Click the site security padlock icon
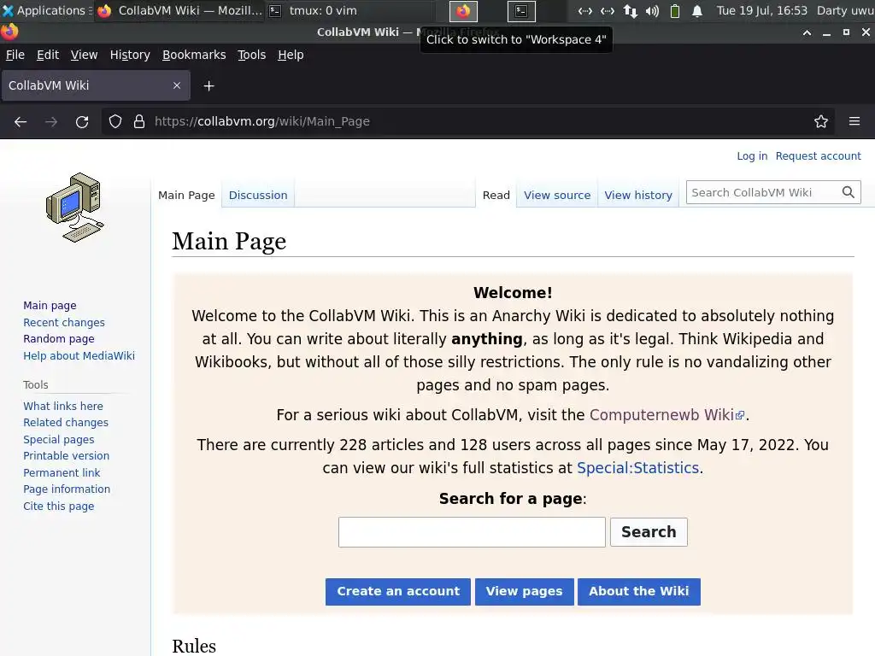 tap(139, 121)
